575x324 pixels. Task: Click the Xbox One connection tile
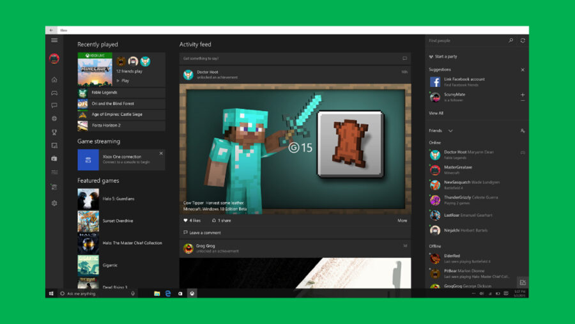(121, 160)
